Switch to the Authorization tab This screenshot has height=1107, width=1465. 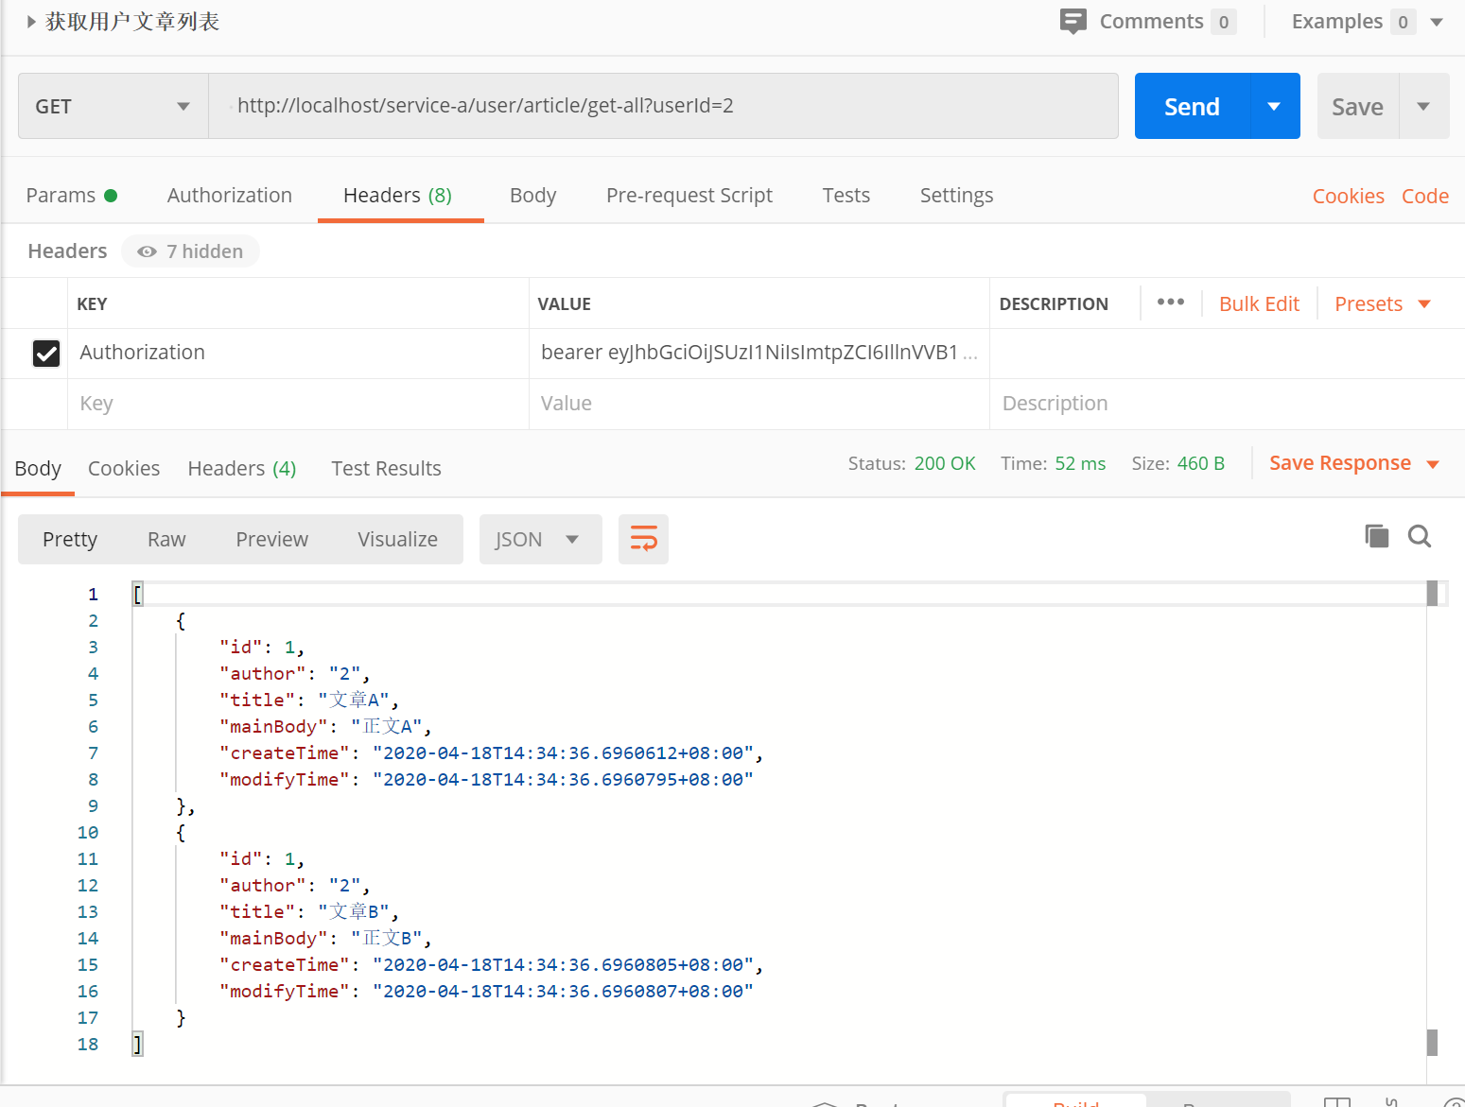tap(230, 196)
